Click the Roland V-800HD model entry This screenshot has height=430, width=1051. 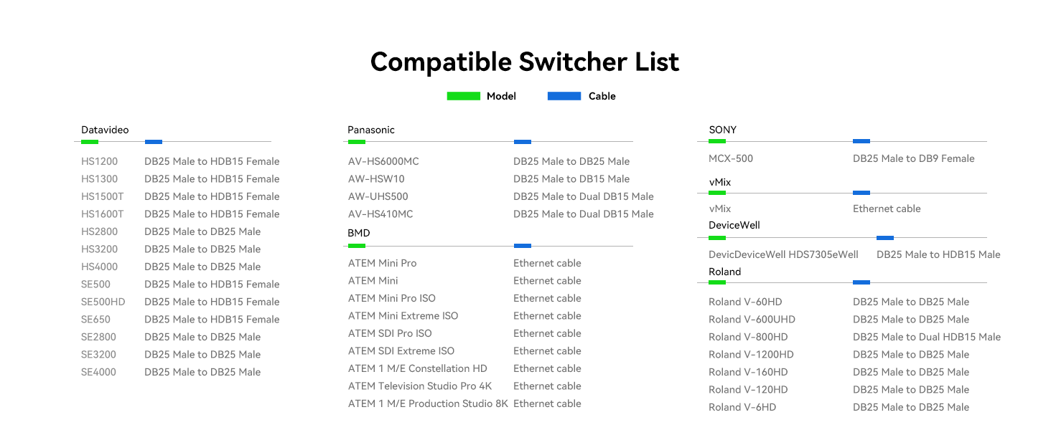point(748,337)
